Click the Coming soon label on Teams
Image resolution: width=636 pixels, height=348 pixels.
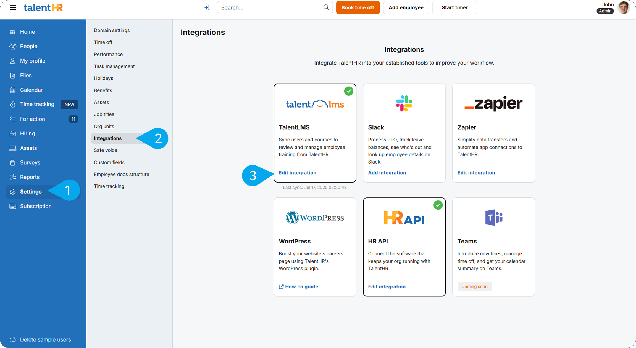[x=474, y=287]
